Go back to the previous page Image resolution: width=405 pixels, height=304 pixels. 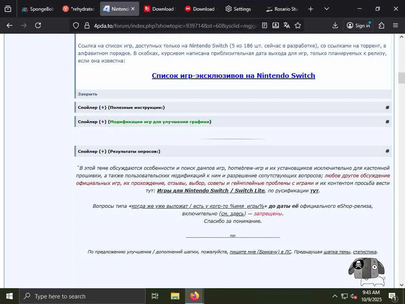[x=9, y=25]
